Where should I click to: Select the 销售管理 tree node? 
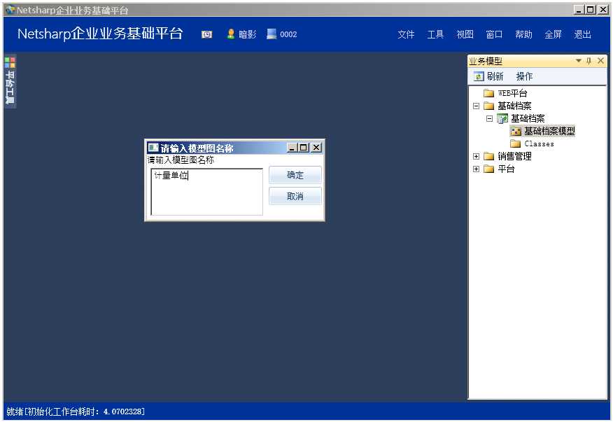click(514, 157)
